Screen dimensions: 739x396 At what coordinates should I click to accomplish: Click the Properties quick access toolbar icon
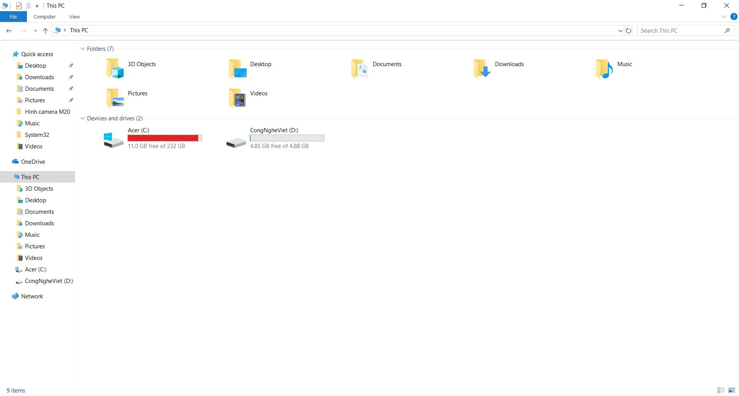coord(19,6)
